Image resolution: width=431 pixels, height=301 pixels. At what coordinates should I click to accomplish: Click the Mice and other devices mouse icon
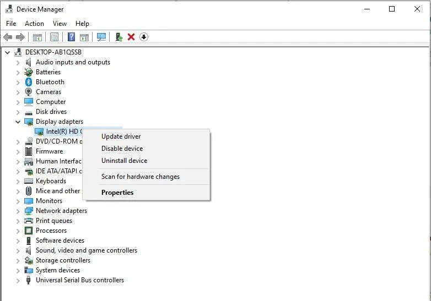tap(29, 191)
